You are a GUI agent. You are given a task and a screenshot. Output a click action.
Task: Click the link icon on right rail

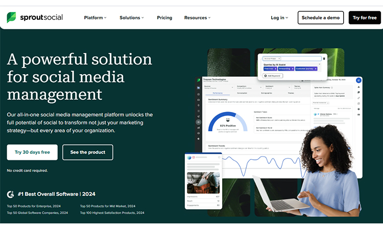(x=358, y=98)
